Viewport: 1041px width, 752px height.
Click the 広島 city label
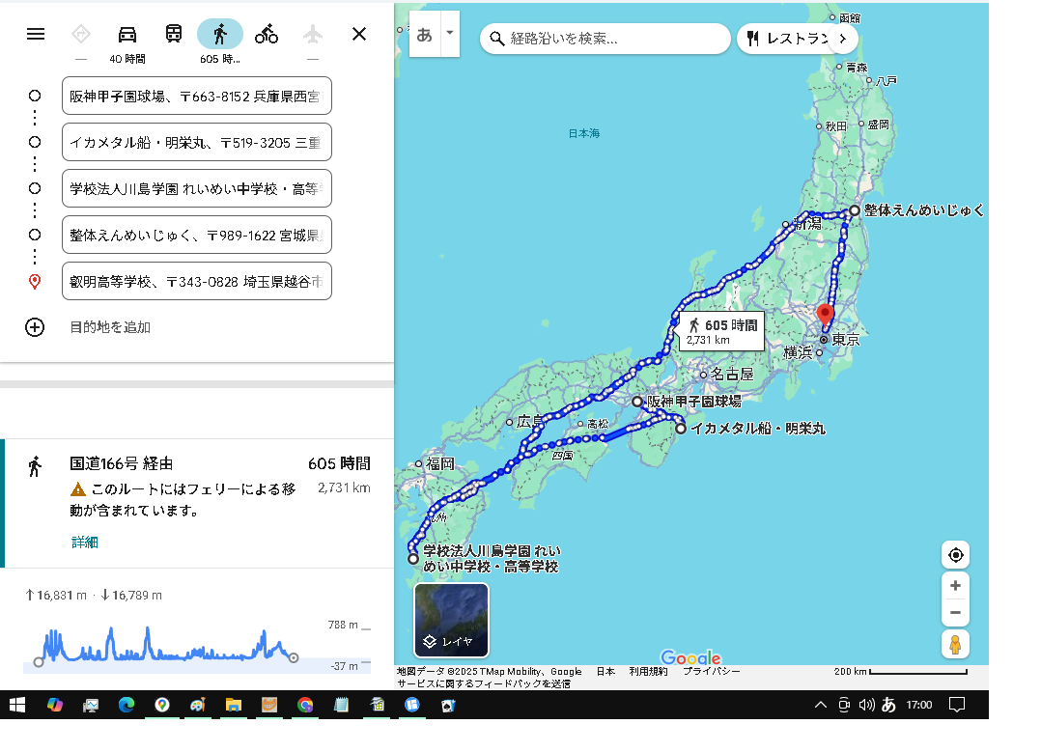pos(530,422)
